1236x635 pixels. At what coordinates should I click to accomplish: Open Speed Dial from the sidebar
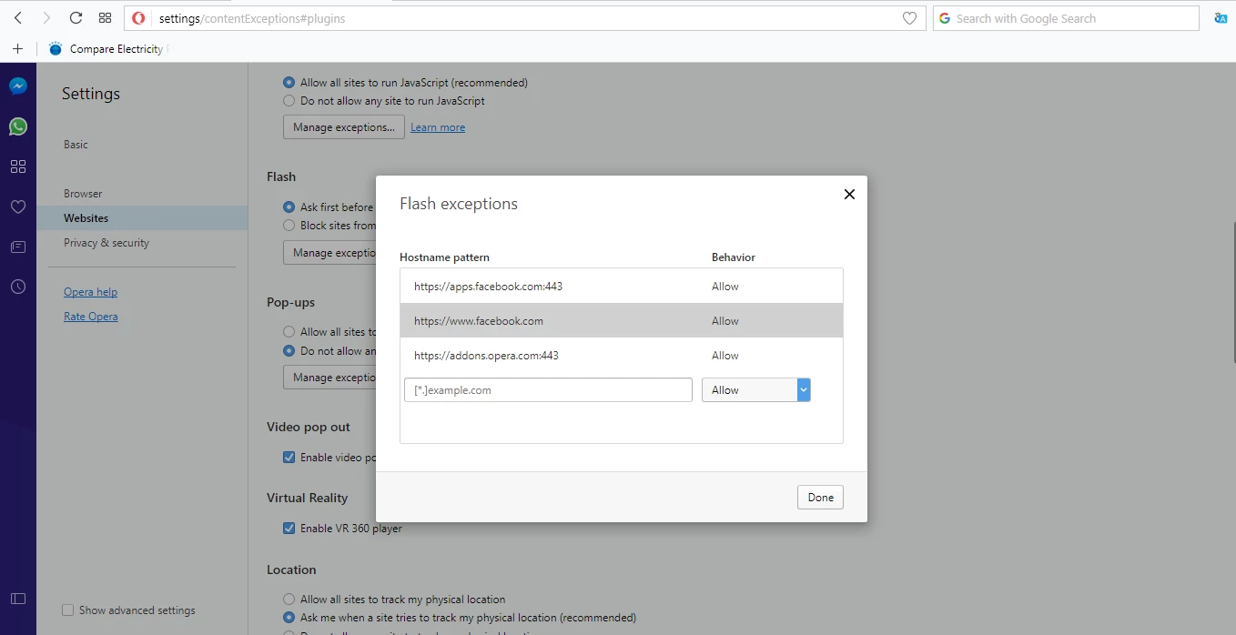[18, 166]
